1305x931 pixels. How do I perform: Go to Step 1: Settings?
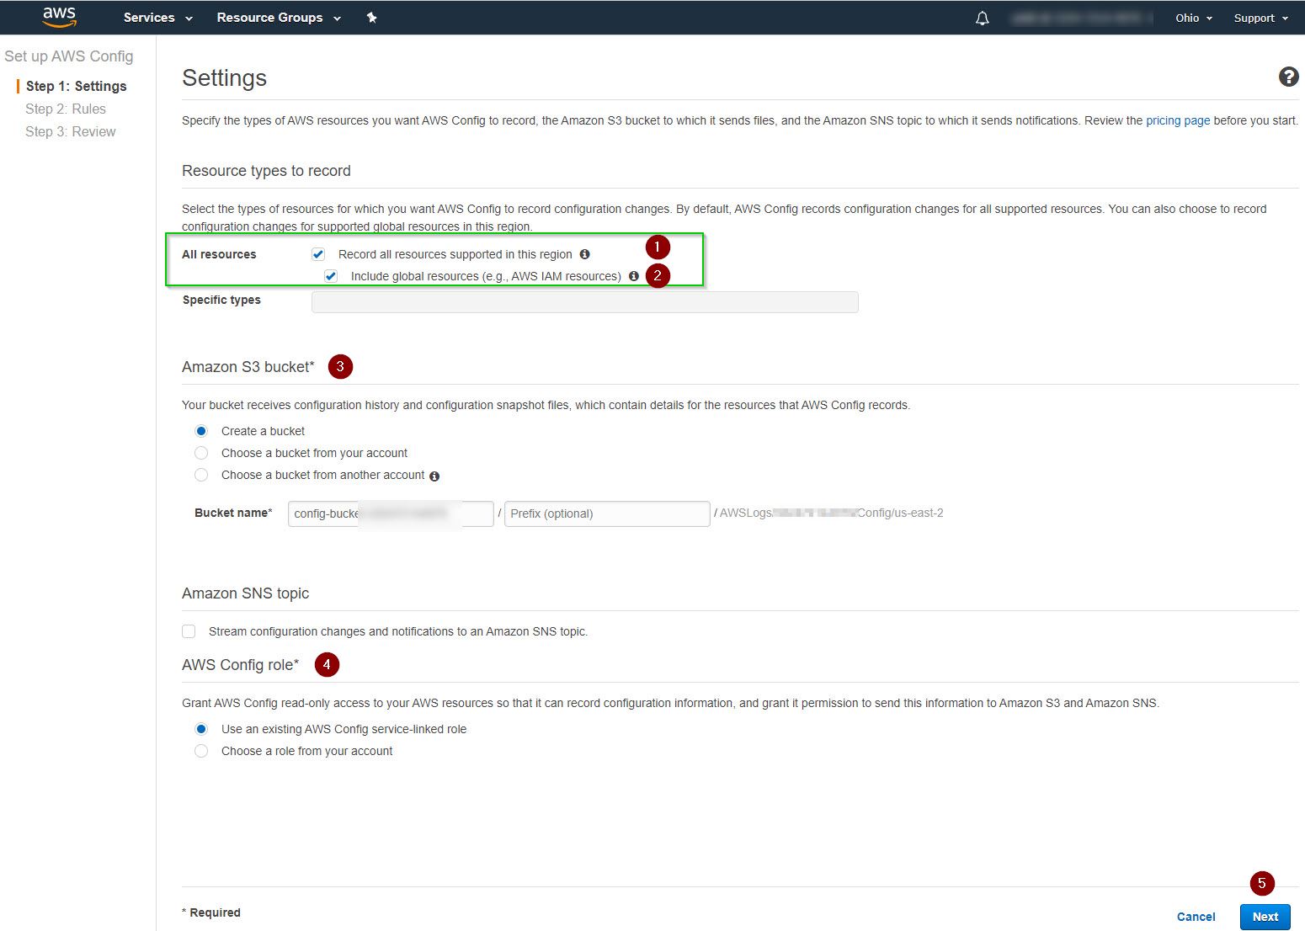(x=76, y=86)
